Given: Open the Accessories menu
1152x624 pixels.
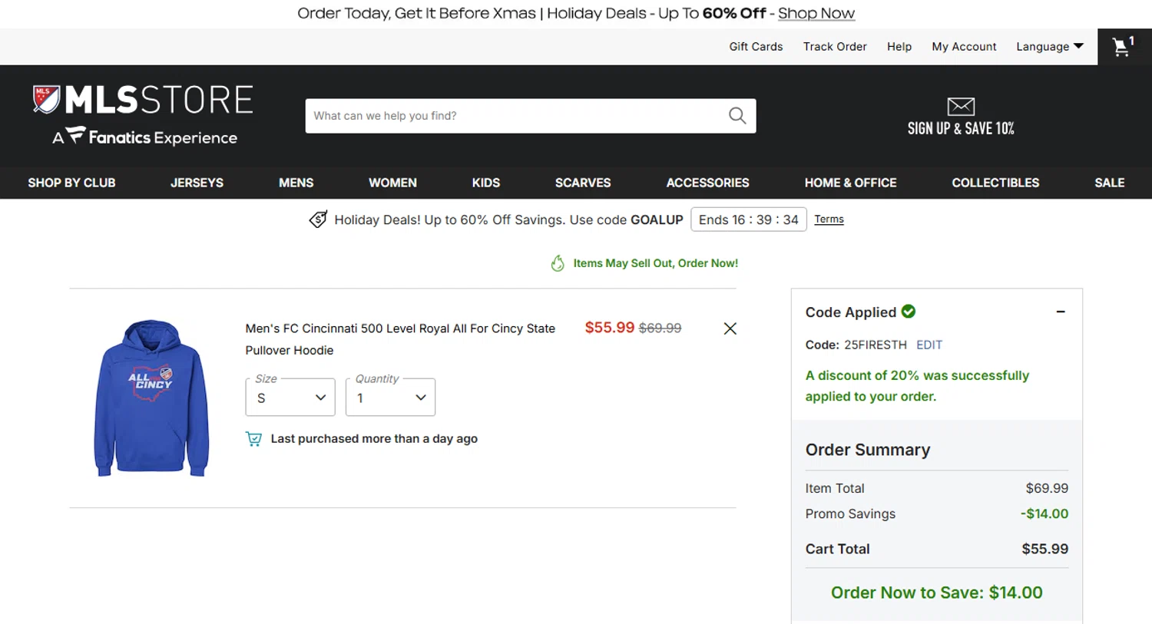Looking at the screenshot, I should coord(707,183).
